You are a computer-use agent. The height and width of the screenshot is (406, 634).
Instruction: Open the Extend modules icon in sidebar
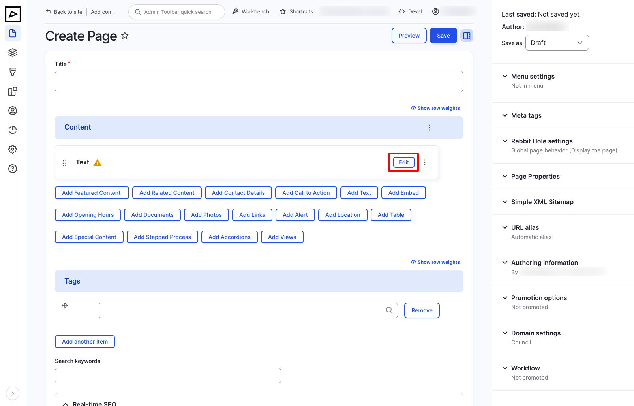(13, 91)
